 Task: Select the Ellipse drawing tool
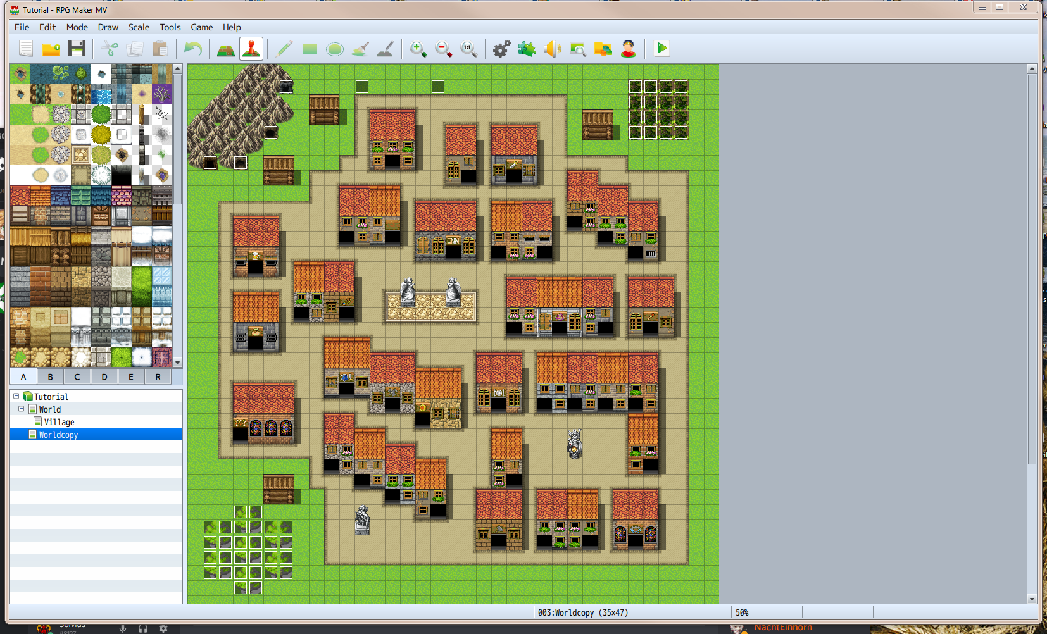[x=335, y=49]
